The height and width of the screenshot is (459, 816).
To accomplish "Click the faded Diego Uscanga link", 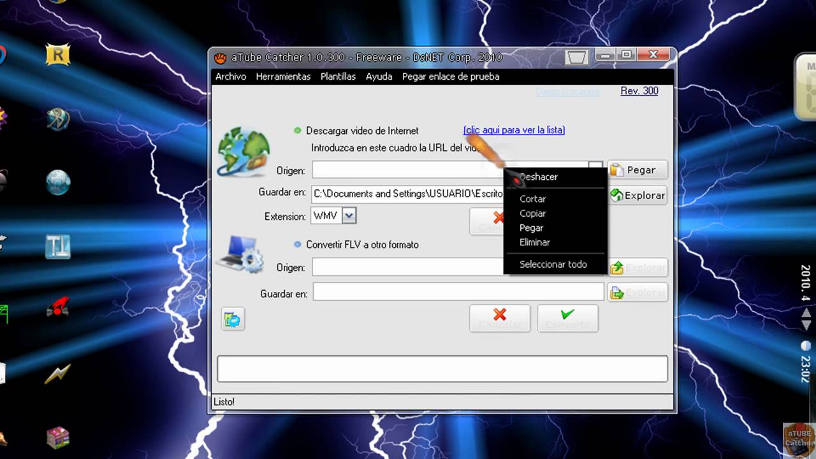I will (x=567, y=92).
